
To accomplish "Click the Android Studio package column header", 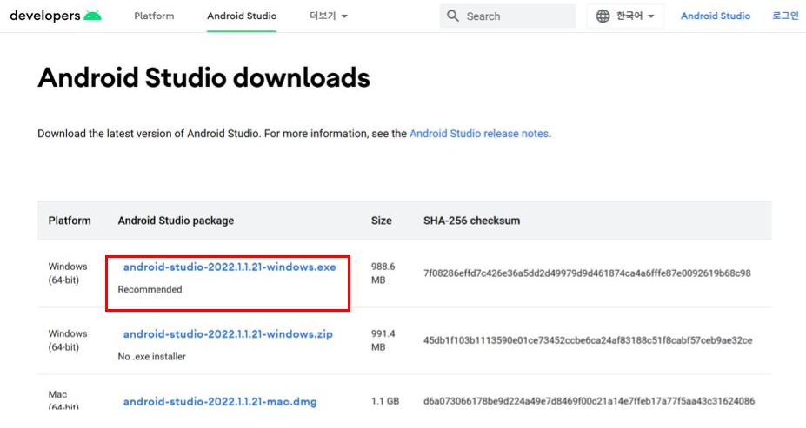I will [x=176, y=221].
